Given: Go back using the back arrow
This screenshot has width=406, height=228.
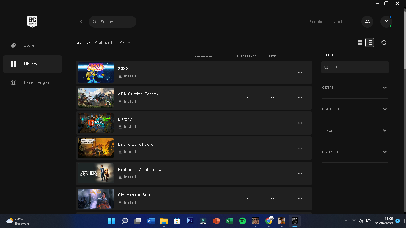Looking at the screenshot, I should pos(81,22).
